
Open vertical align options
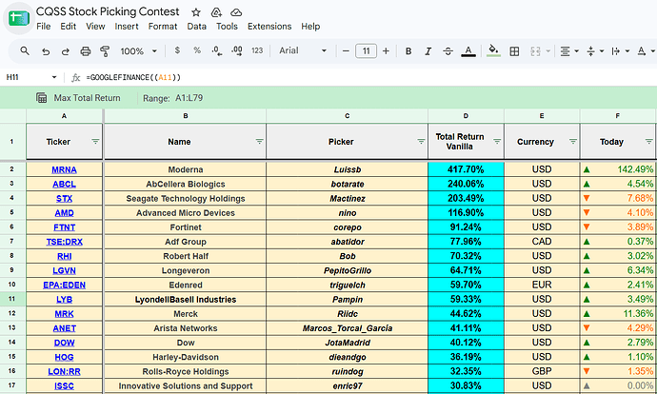click(x=594, y=51)
